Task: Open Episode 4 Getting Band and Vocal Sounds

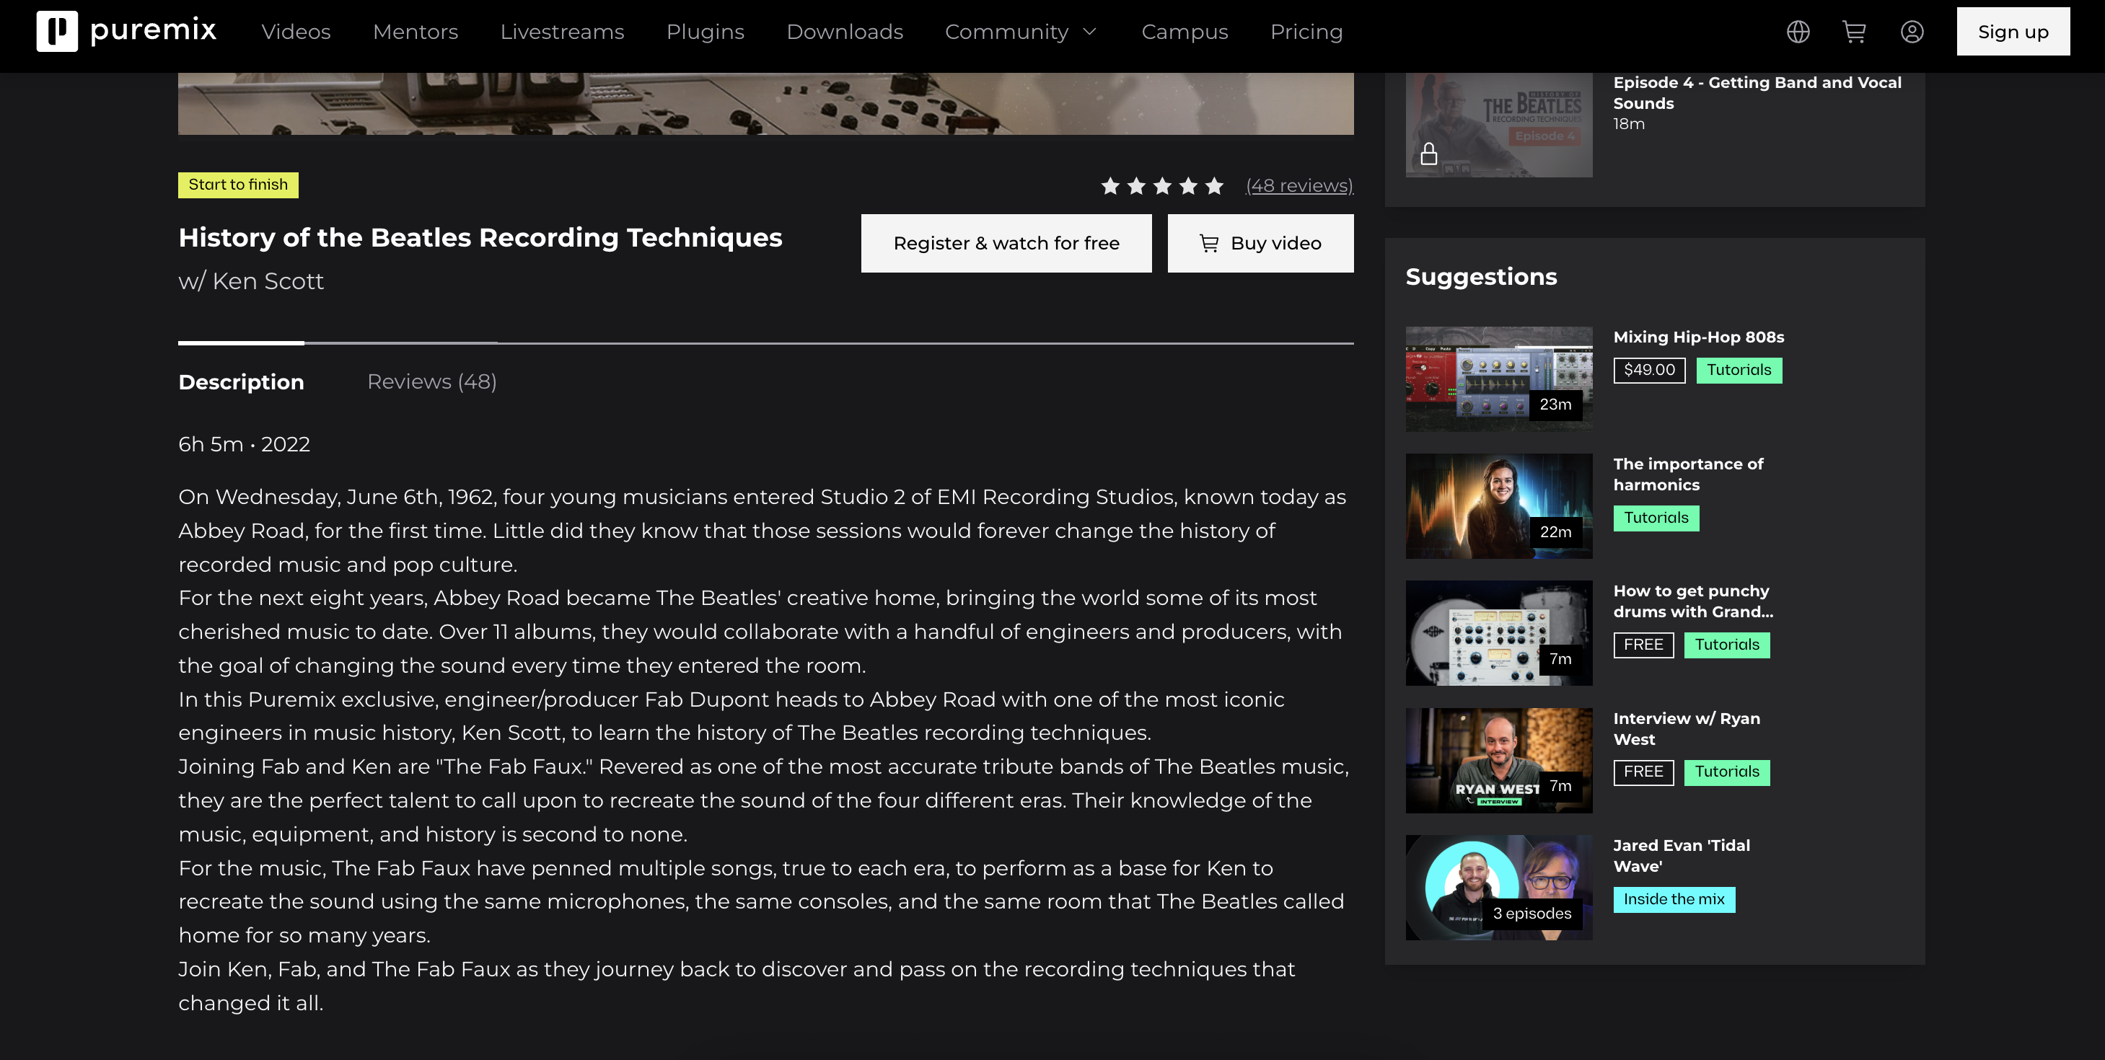Action: click(1757, 93)
